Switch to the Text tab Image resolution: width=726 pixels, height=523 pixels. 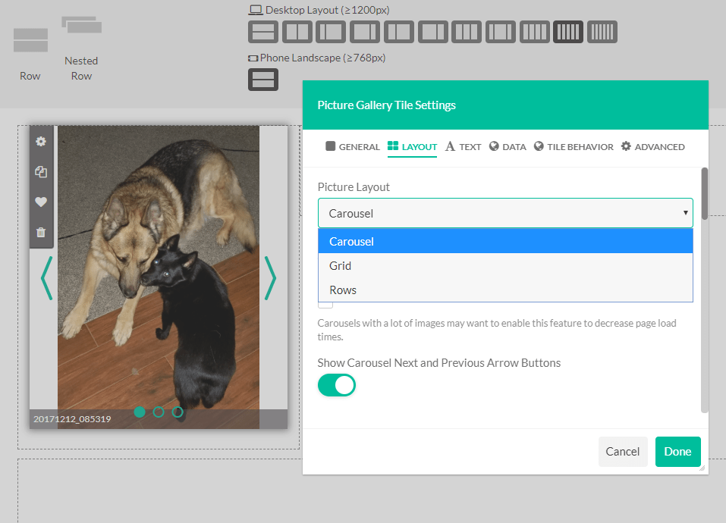pos(463,146)
